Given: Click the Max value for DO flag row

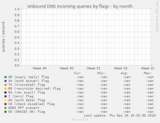Looking at the screenshot, I should point(150,112).
